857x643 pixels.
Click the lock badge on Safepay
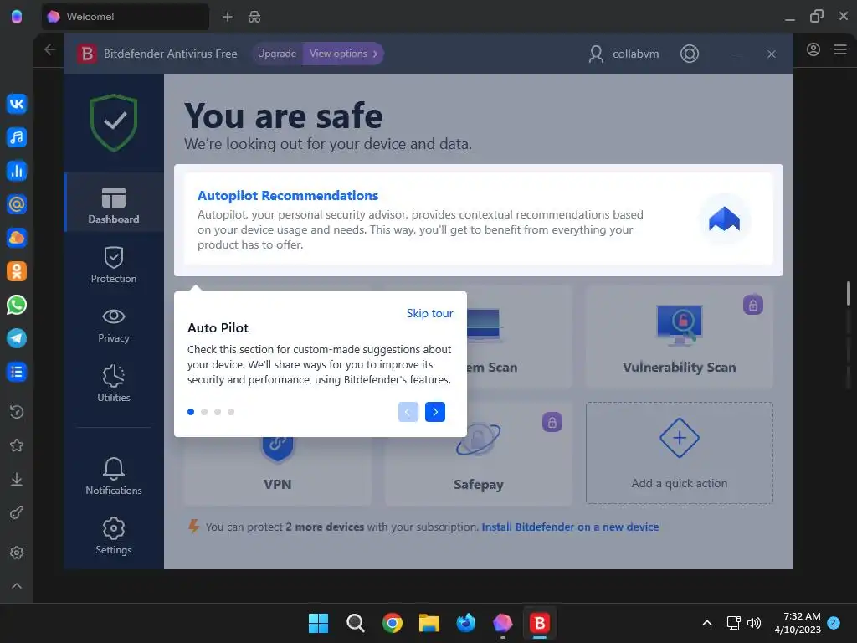tap(552, 422)
